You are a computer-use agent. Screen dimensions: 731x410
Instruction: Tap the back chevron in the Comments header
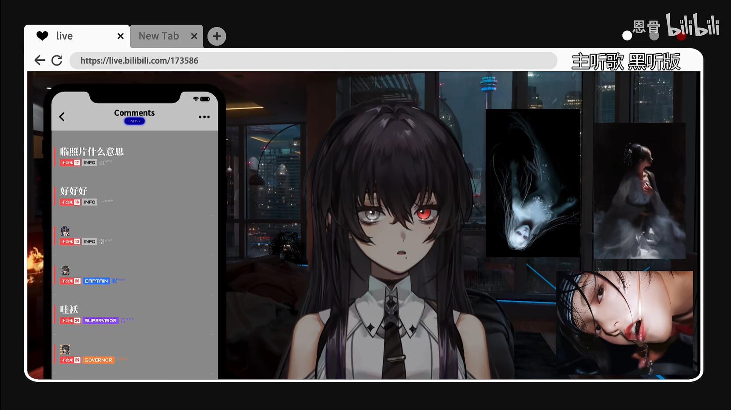(62, 117)
